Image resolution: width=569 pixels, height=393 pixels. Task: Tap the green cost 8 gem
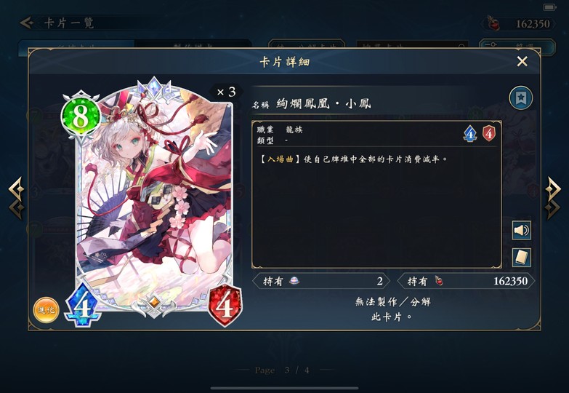[81, 117]
